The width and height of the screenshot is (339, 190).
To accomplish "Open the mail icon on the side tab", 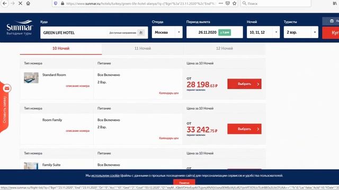I will [x=7, y=88].
